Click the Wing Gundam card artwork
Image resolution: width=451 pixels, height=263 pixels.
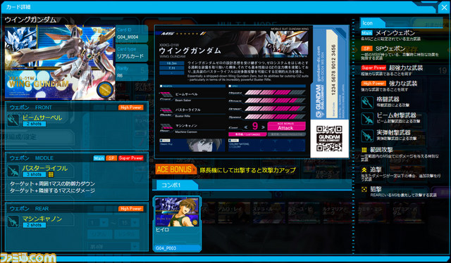pos(60,63)
